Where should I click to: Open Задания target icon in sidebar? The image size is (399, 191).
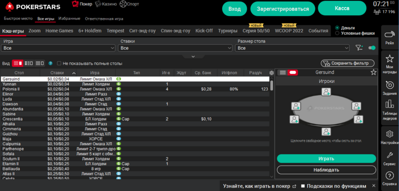[389, 85]
